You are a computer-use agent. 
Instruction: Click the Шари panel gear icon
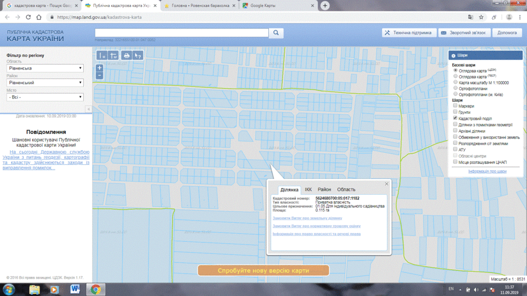[453, 55]
